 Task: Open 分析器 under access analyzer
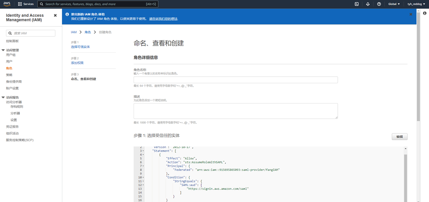click(x=15, y=113)
